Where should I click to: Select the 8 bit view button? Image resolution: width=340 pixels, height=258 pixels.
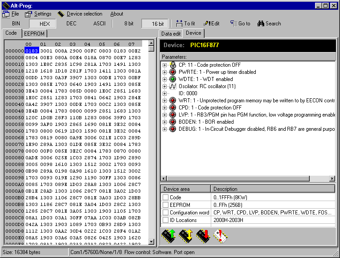(x=129, y=24)
